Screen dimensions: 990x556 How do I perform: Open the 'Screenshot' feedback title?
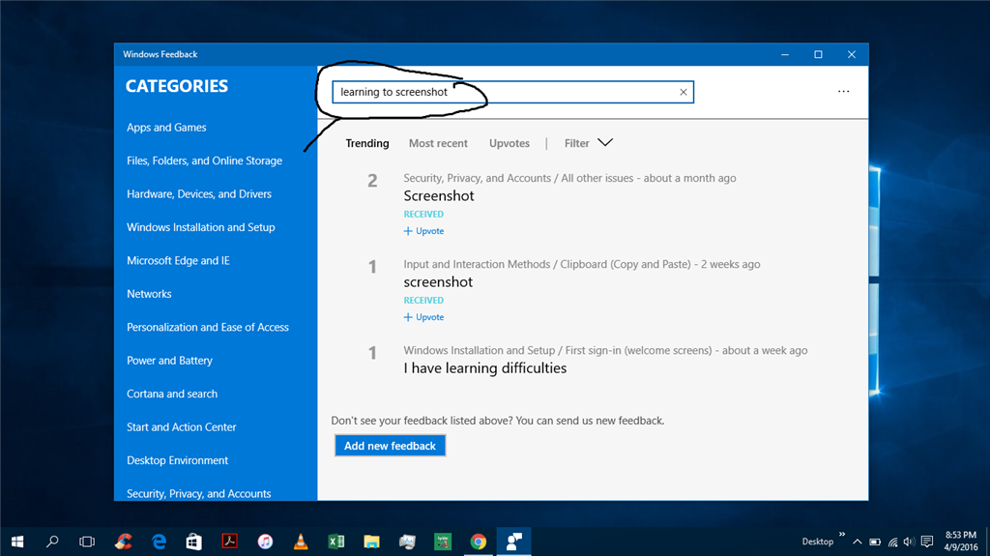[x=439, y=196]
